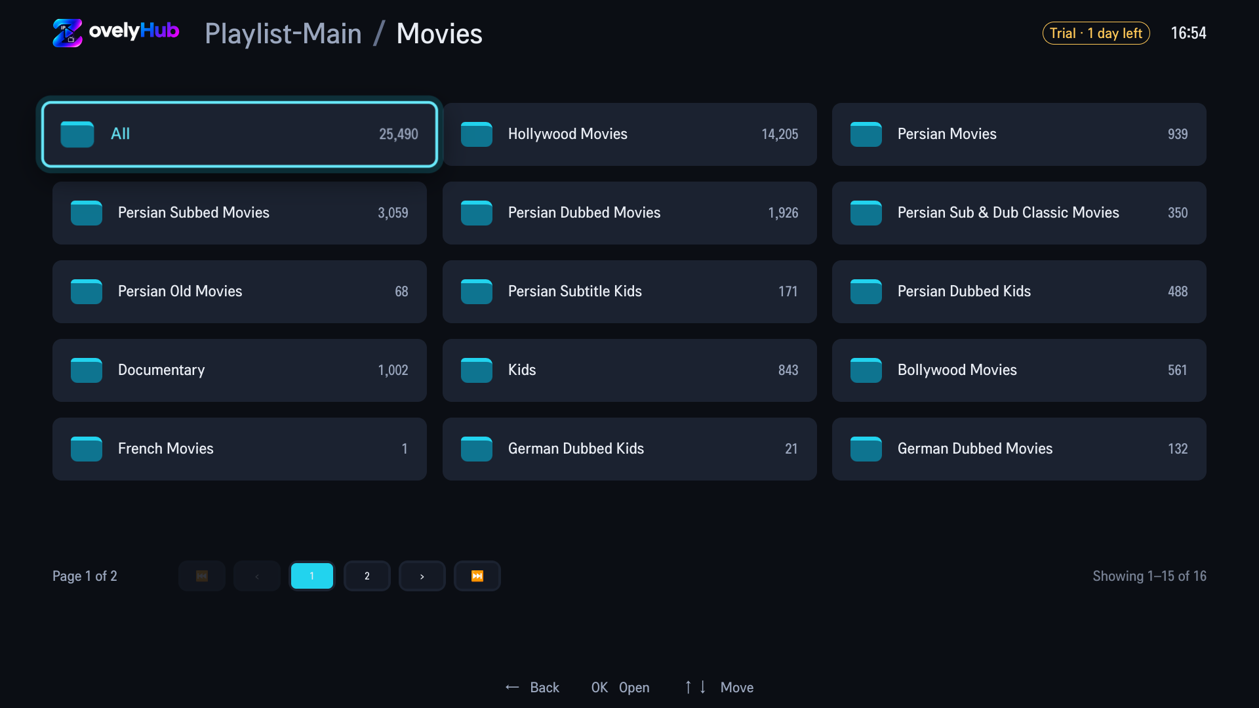Click the 843 Kids count
The image size is (1259, 708).
788,370
